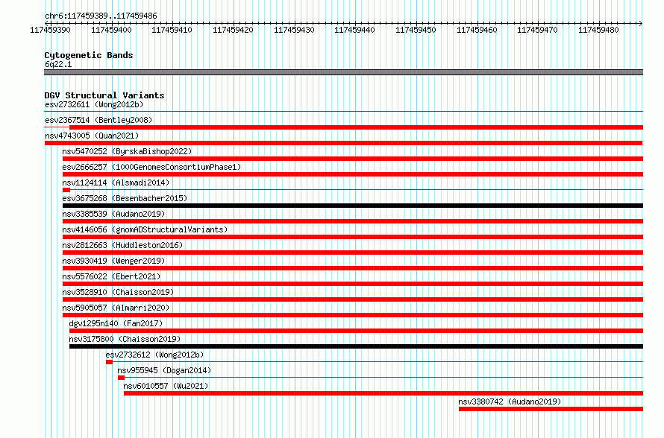Select the red bar under nsv4743005
The width and height of the screenshot is (664, 438).
coord(343,143)
